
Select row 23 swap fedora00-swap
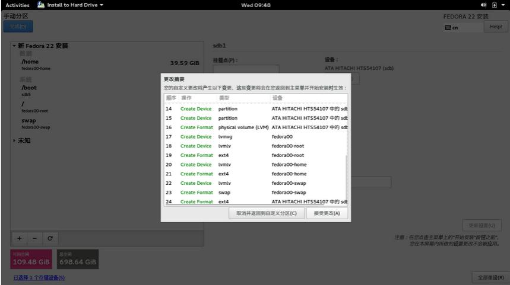coord(256,193)
